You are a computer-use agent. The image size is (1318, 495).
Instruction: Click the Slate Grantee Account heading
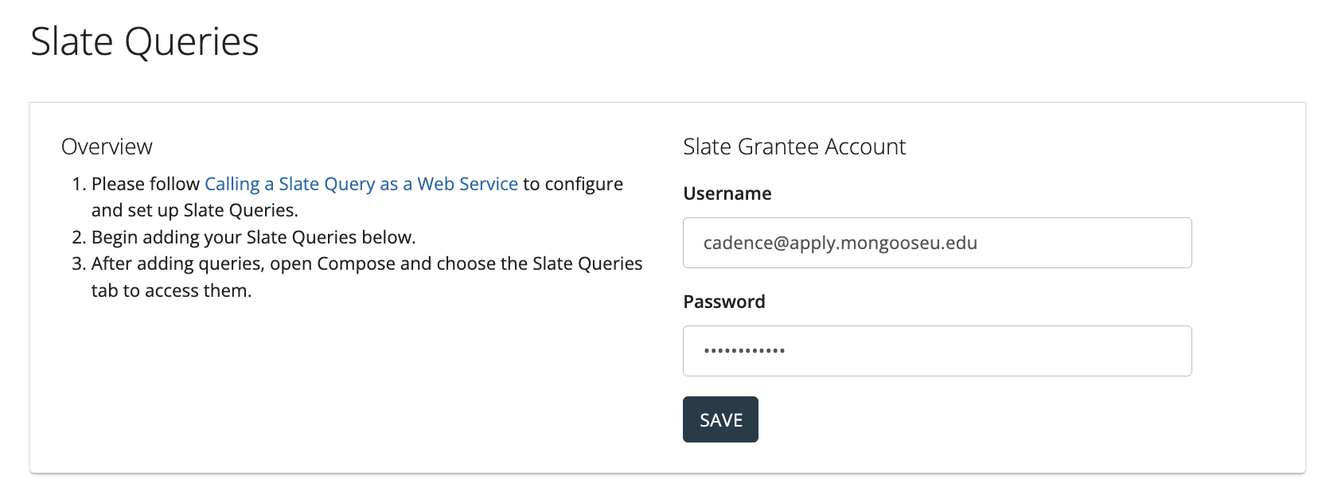click(x=794, y=146)
